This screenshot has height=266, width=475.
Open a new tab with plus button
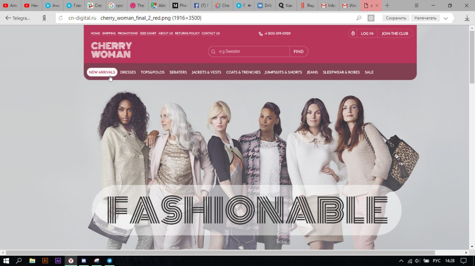pos(387,6)
